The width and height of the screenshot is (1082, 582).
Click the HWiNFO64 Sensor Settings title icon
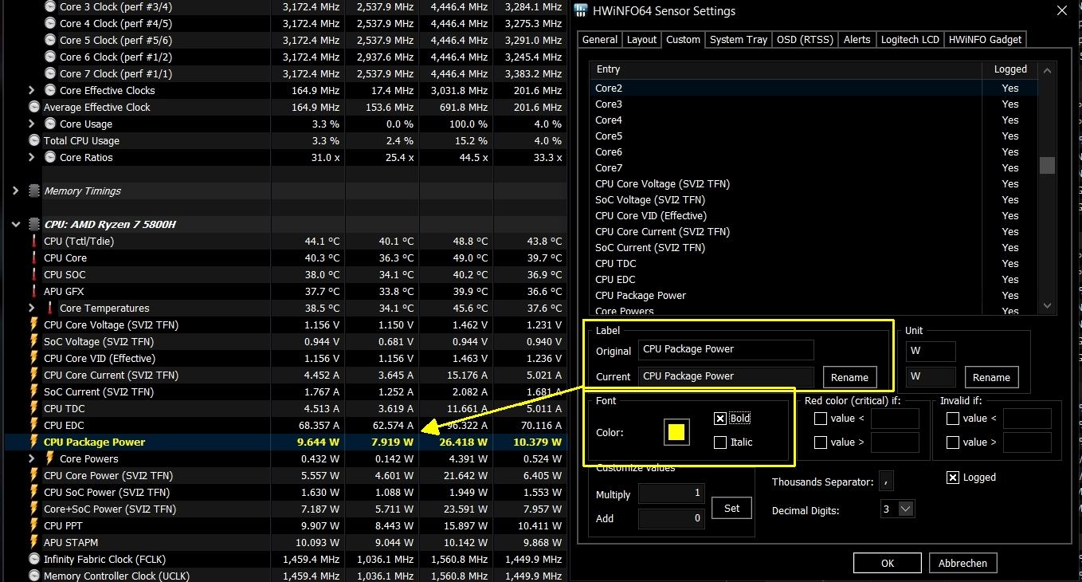[582, 11]
